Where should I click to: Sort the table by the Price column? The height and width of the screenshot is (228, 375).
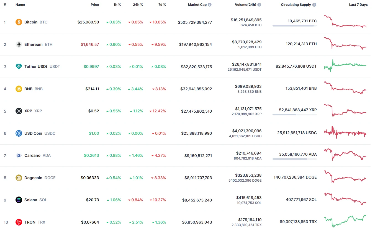pyautogui.click(x=95, y=5)
